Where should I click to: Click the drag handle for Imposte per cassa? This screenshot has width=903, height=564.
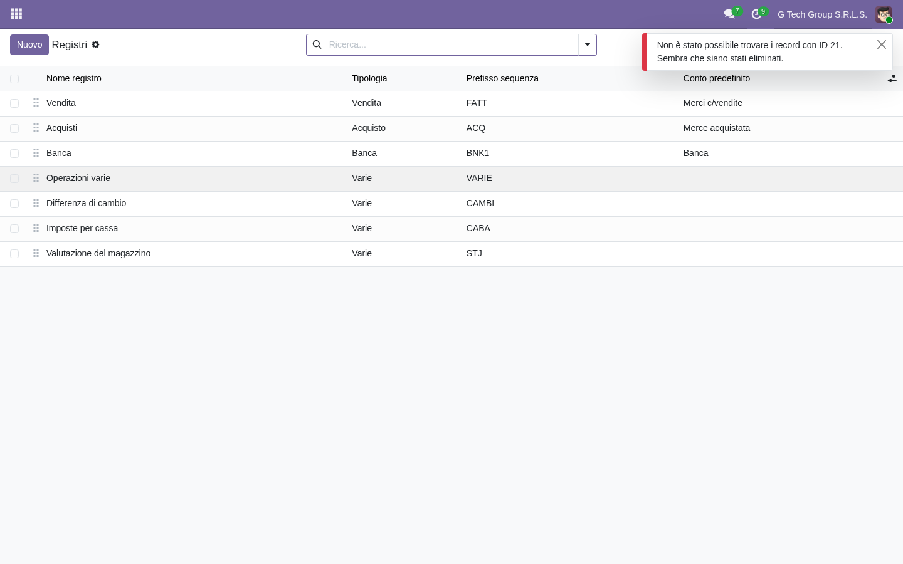pos(36,228)
